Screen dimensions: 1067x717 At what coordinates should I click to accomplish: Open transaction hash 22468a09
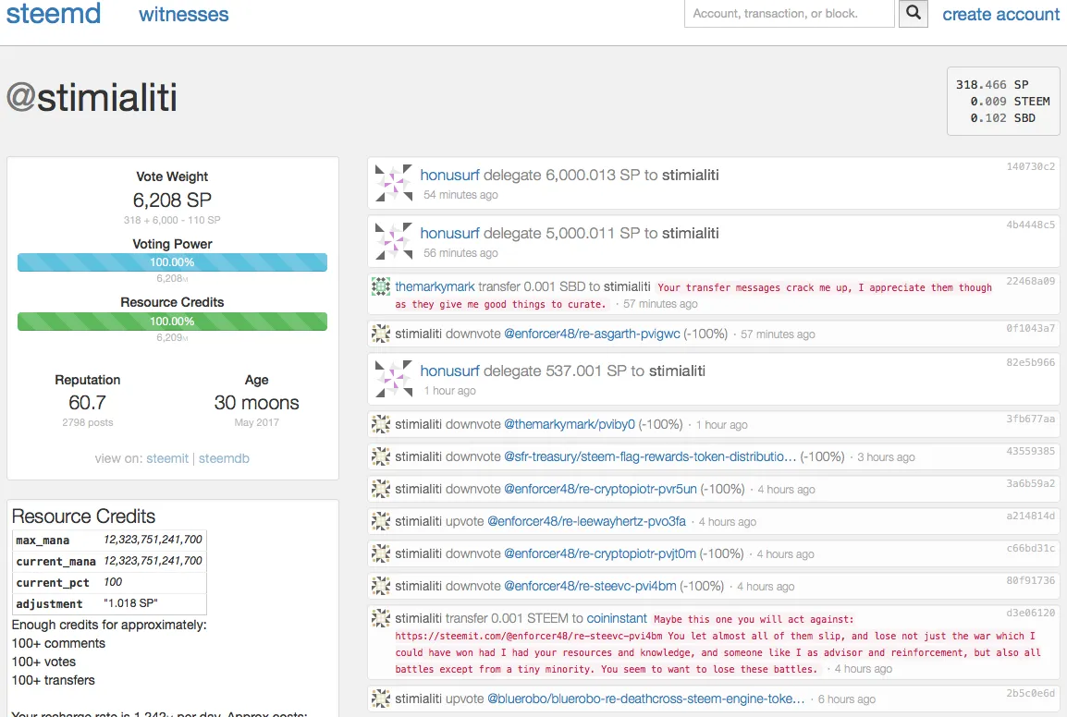1030,281
